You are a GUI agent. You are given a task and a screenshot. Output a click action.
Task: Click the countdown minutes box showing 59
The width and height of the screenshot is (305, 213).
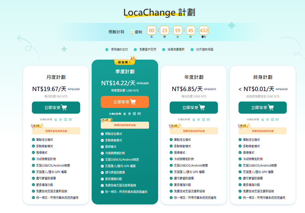click(x=178, y=30)
